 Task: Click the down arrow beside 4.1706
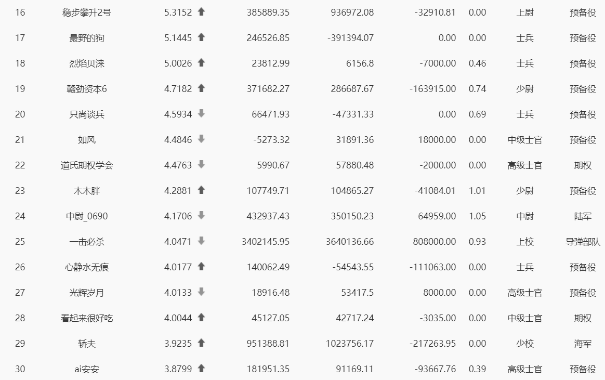pyautogui.click(x=201, y=215)
